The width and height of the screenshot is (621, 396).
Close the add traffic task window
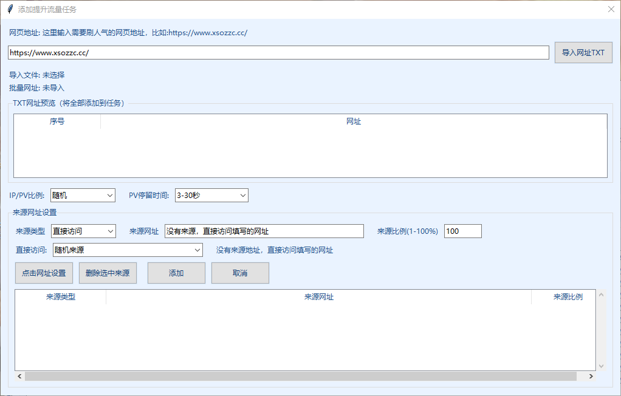(611, 9)
